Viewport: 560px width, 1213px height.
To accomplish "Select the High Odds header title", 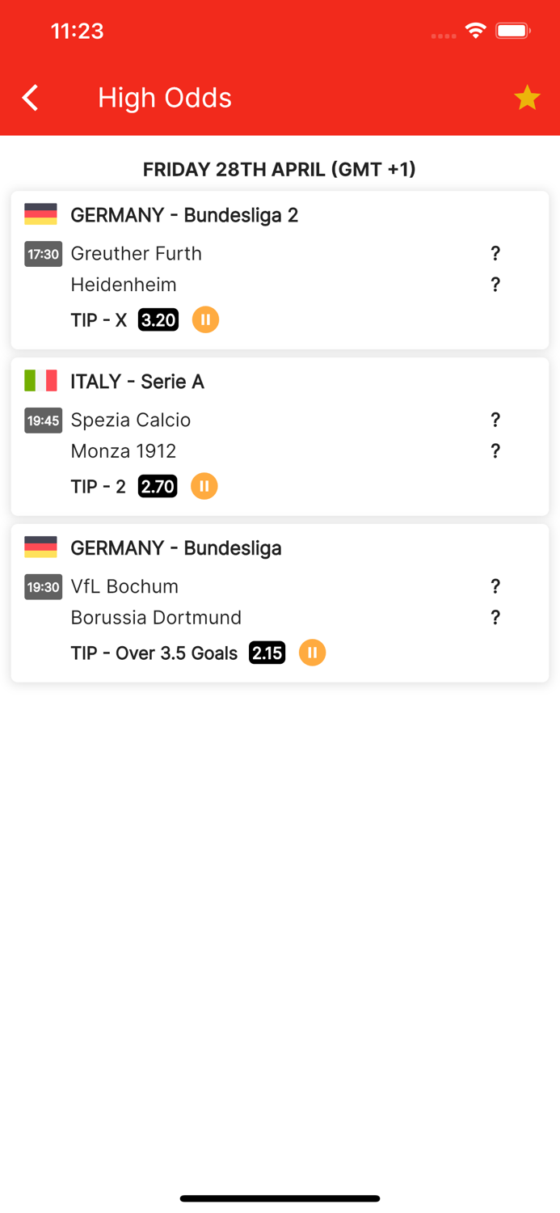I will [x=164, y=97].
